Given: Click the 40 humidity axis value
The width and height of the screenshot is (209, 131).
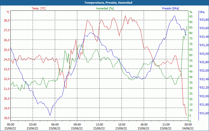Looking at the screenshot, I should point(191,77).
